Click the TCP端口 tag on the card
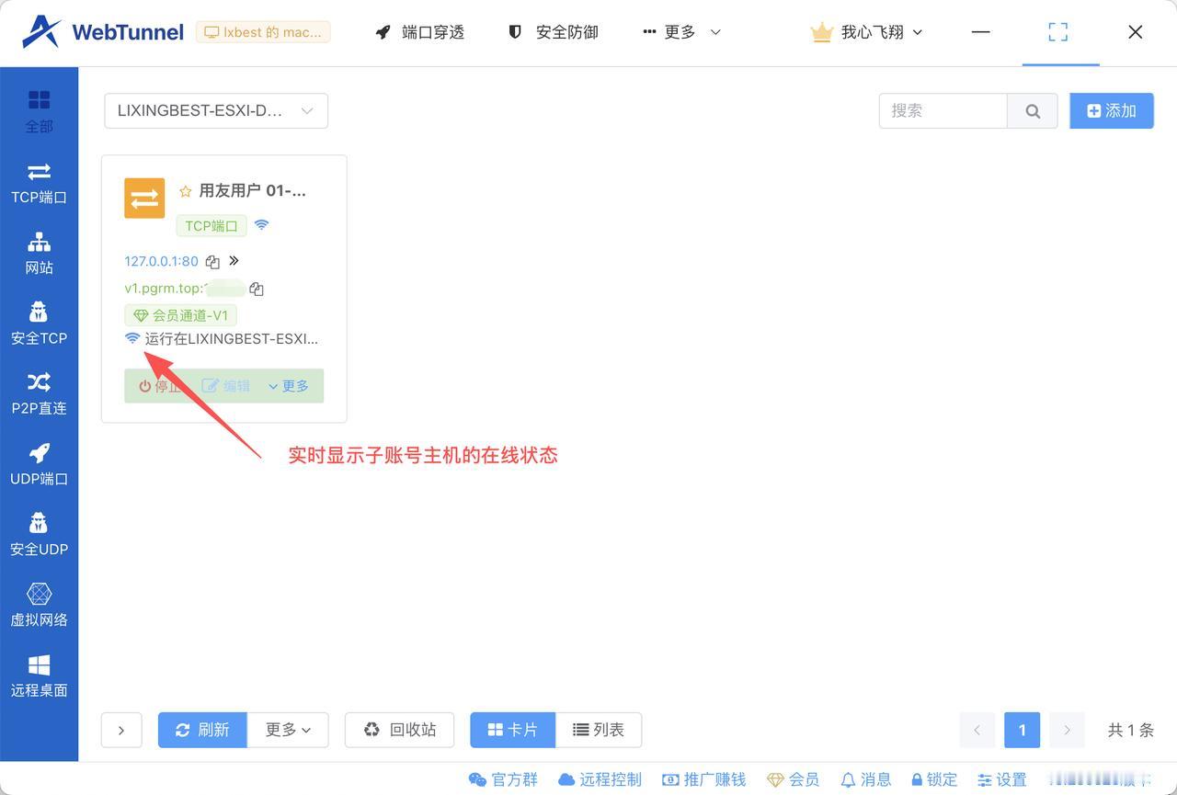 (211, 225)
